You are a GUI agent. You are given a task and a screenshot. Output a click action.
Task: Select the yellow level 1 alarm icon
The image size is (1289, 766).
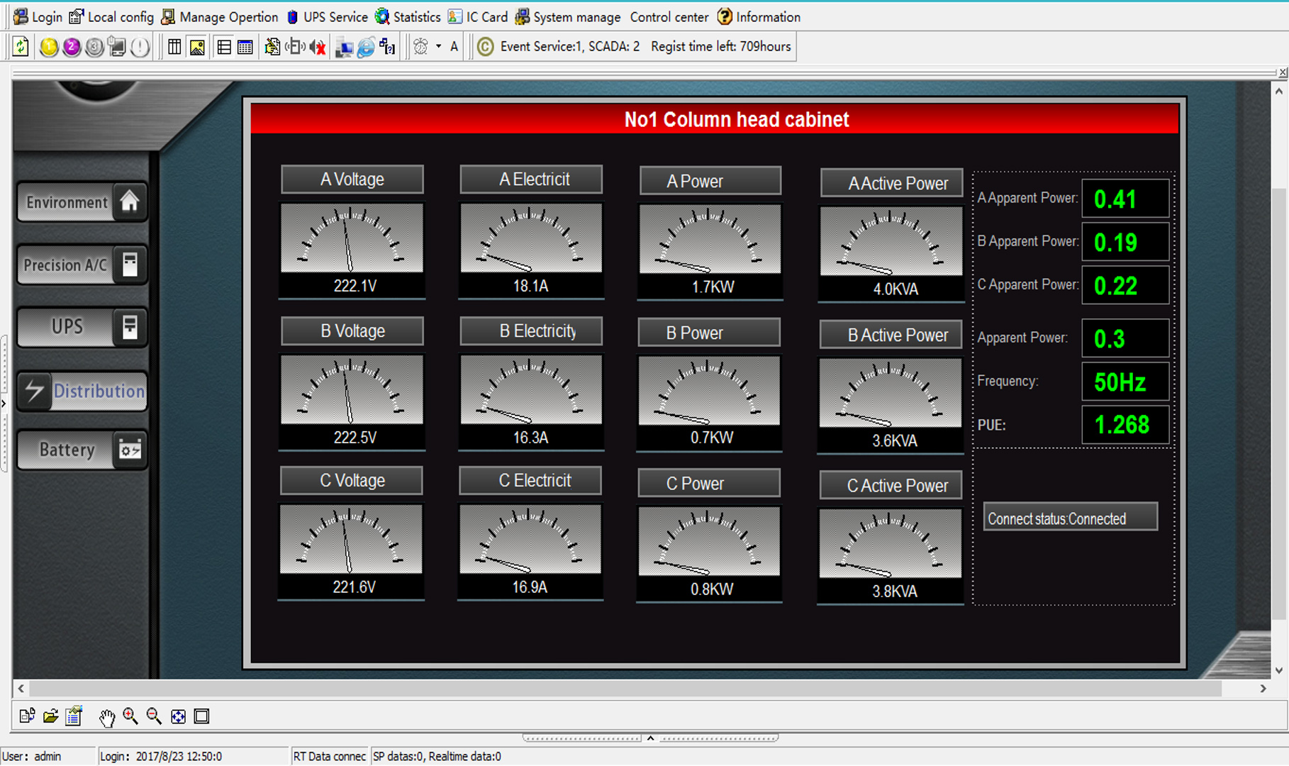click(48, 47)
